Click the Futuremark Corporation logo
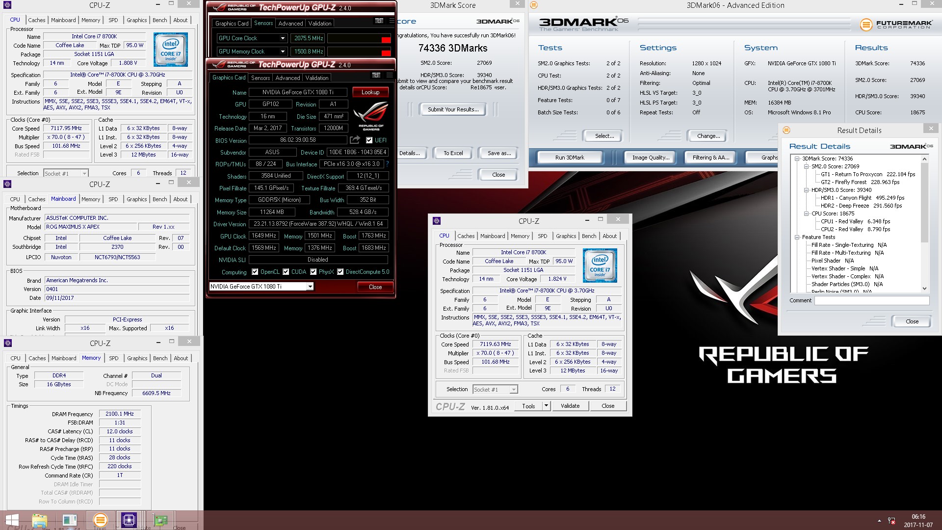 tap(896, 24)
